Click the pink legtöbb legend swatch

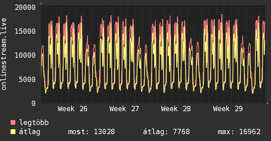click(13, 122)
